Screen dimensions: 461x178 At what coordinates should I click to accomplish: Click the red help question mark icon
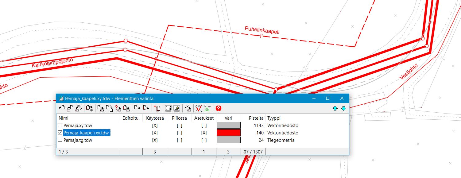point(219,108)
